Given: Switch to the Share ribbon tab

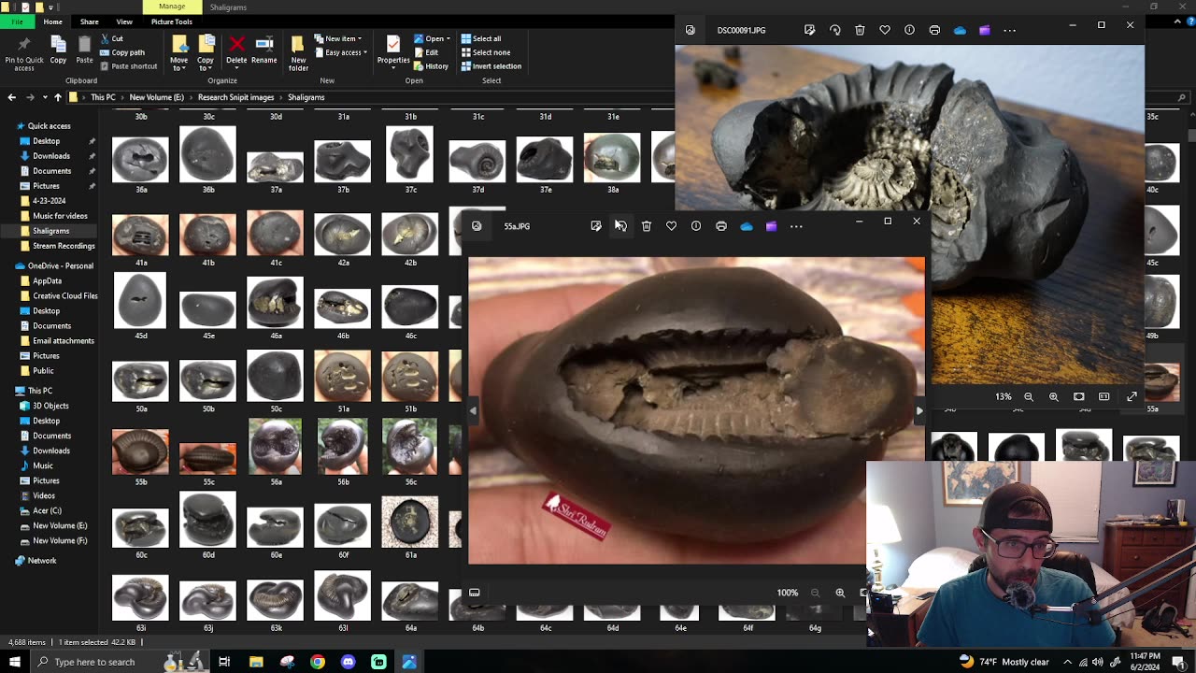Looking at the screenshot, I should point(89,21).
